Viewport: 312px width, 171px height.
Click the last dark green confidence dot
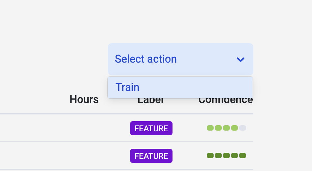243,156
